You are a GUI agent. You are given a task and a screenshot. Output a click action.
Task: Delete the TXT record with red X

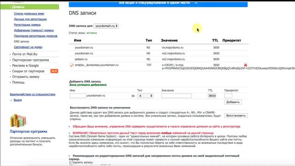tap(246, 65)
